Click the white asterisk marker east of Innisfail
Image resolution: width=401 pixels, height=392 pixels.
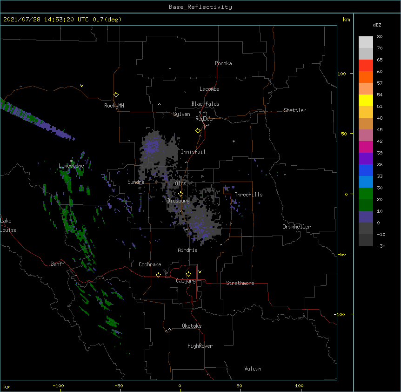[234, 141]
